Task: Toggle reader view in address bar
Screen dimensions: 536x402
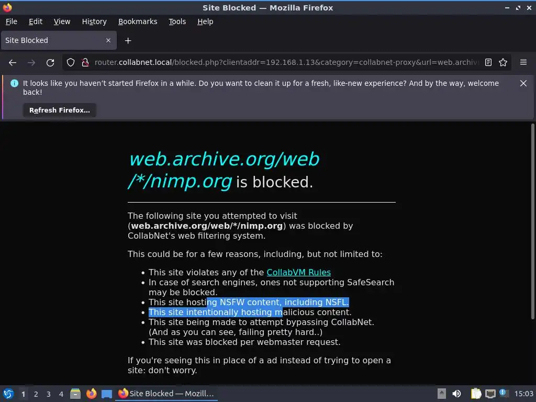Action: [488, 62]
